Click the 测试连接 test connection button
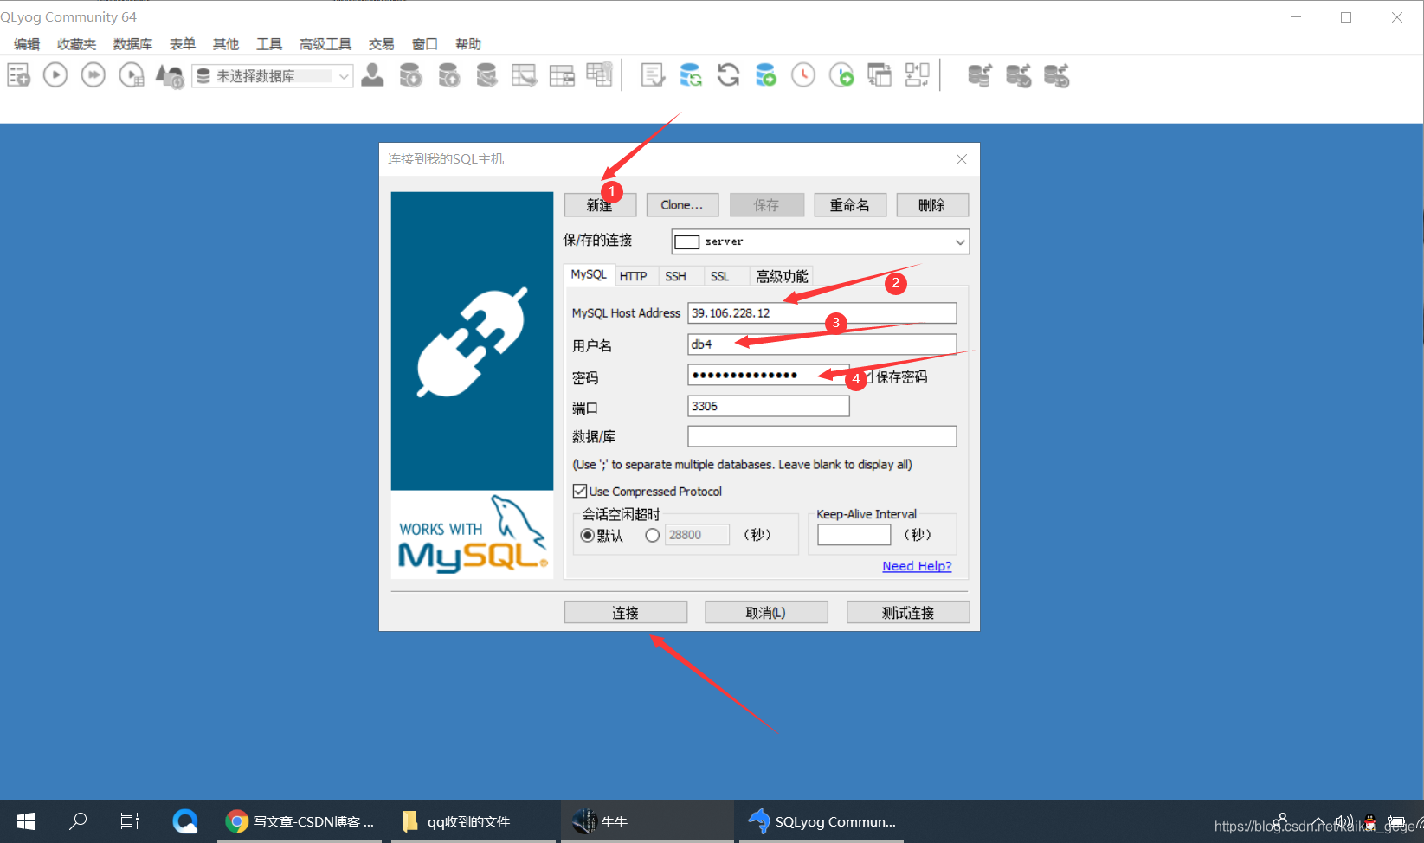1424x843 pixels. tap(908, 613)
